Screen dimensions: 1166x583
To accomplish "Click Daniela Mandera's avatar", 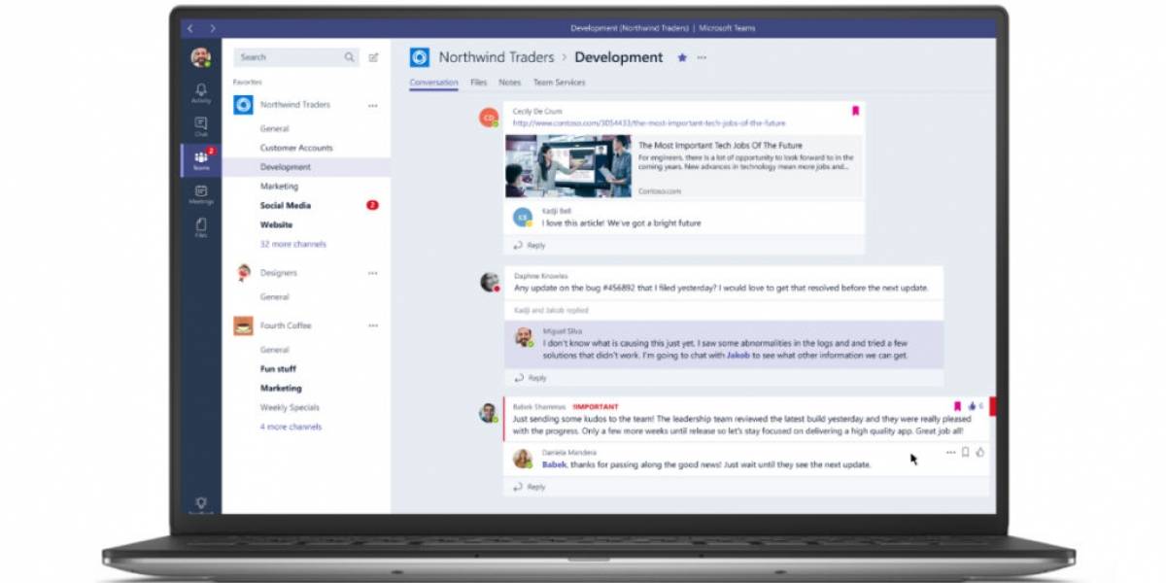I will 523,458.
